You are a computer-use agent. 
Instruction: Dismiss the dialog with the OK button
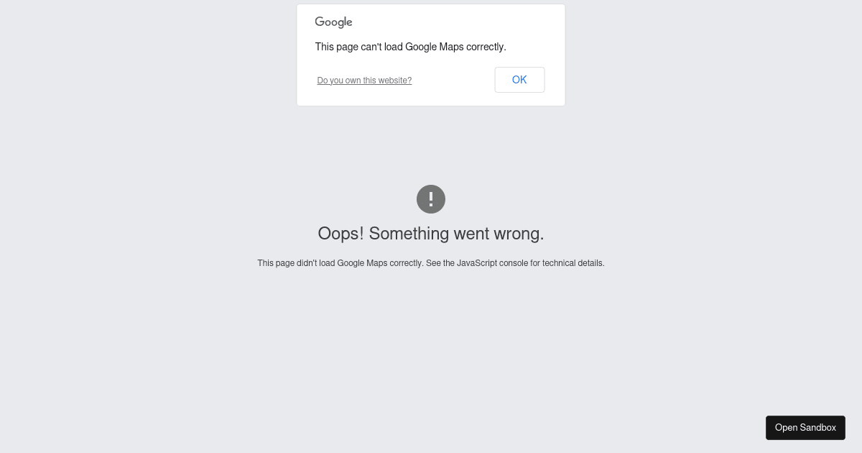[x=519, y=80]
